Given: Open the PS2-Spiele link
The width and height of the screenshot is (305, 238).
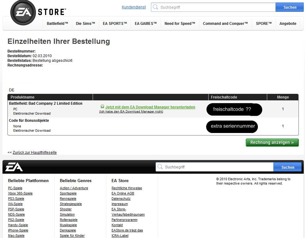Looking at the screenshot, I should pyautogui.click(x=16, y=220).
